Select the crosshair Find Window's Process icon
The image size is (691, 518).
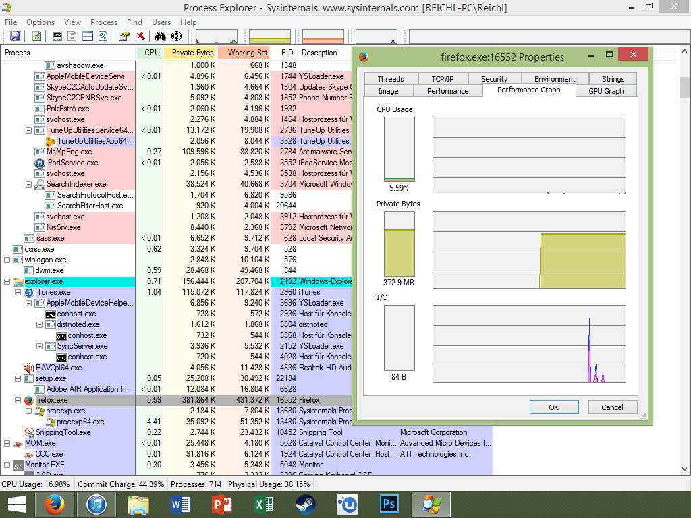pyautogui.click(x=176, y=36)
